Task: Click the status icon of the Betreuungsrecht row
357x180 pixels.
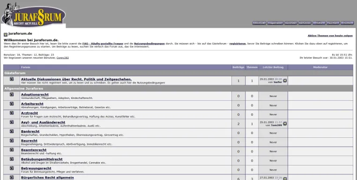Action: click(12, 168)
